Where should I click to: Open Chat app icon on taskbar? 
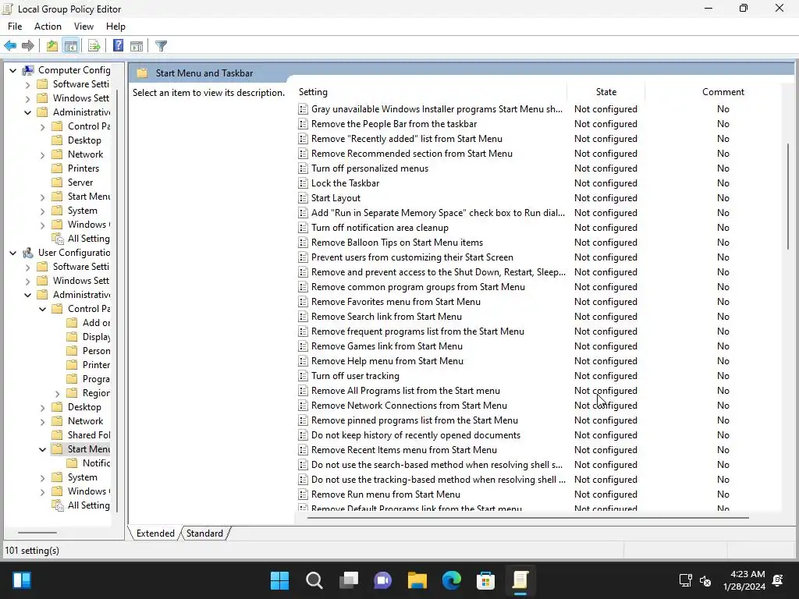[382, 580]
